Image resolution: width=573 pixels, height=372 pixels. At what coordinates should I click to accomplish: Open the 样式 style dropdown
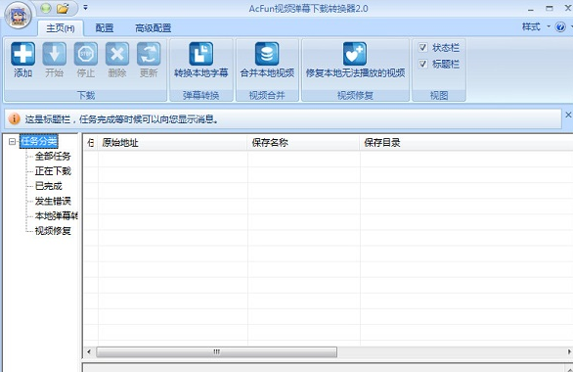pos(536,26)
